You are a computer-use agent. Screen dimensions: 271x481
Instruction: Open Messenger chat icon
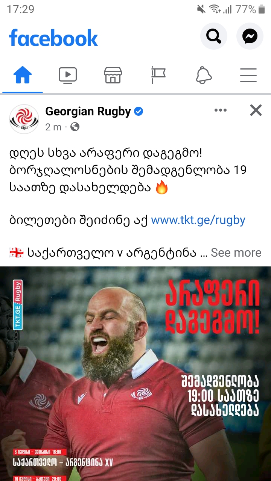tap(250, 36)
